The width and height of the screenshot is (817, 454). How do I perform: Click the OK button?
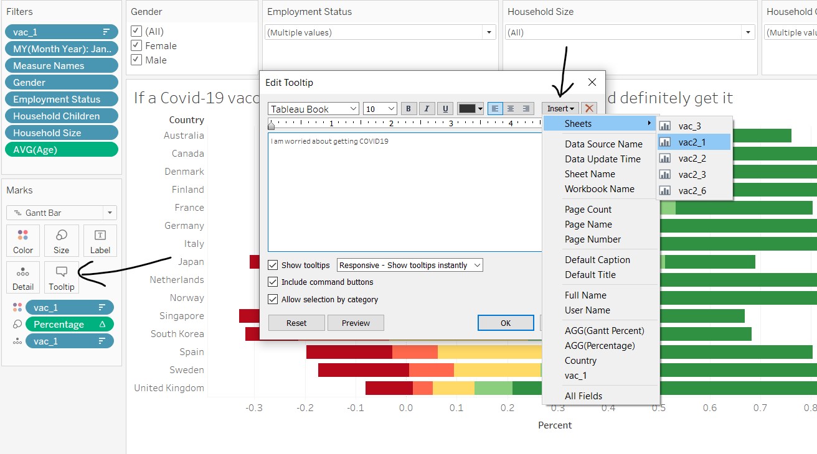[x=505, y=323]
